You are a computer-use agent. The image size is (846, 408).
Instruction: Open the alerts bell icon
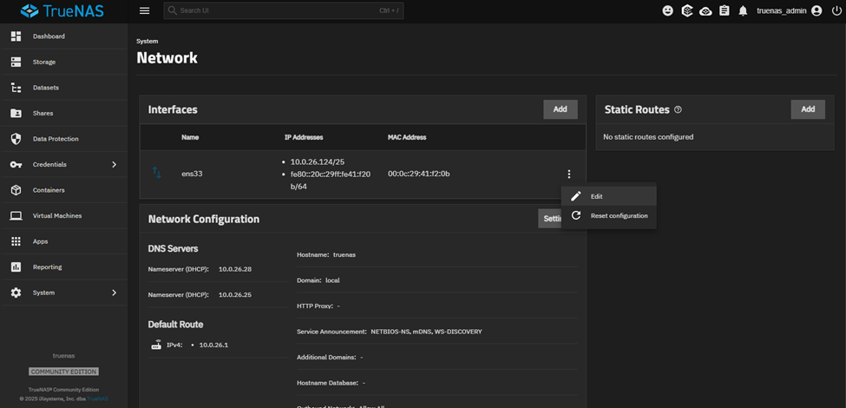point(743,11)
